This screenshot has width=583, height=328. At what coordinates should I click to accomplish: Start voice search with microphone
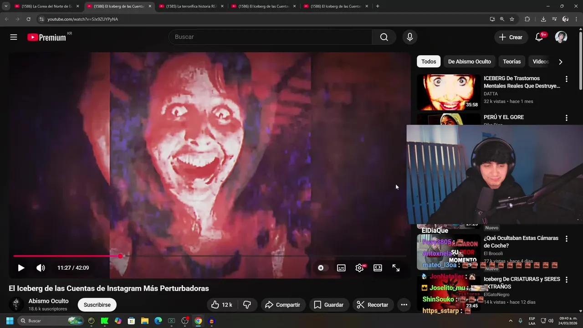click(x=410, y=37)
